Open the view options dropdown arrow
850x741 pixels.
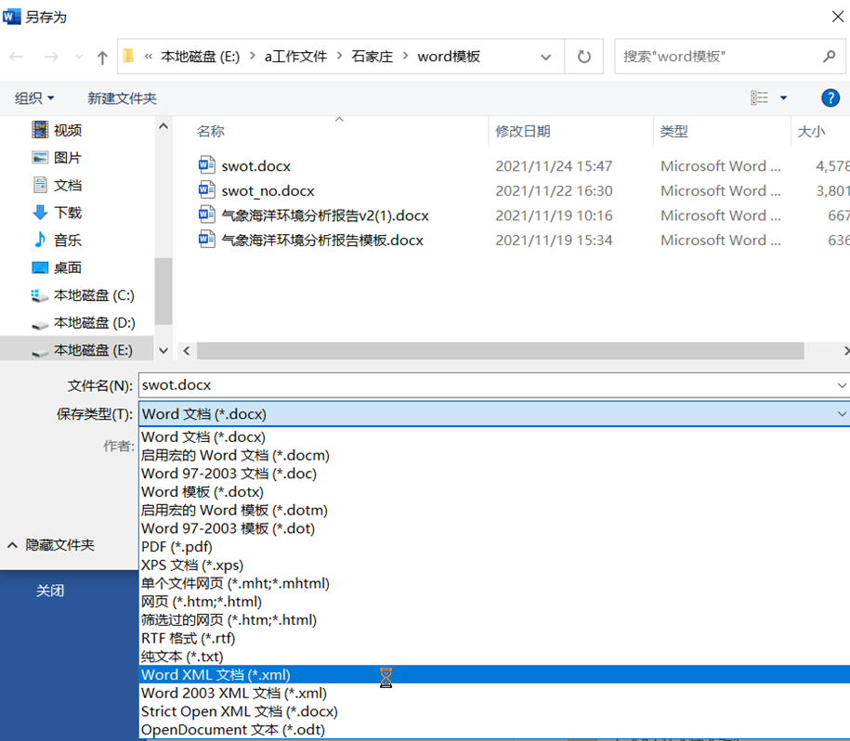783,98
